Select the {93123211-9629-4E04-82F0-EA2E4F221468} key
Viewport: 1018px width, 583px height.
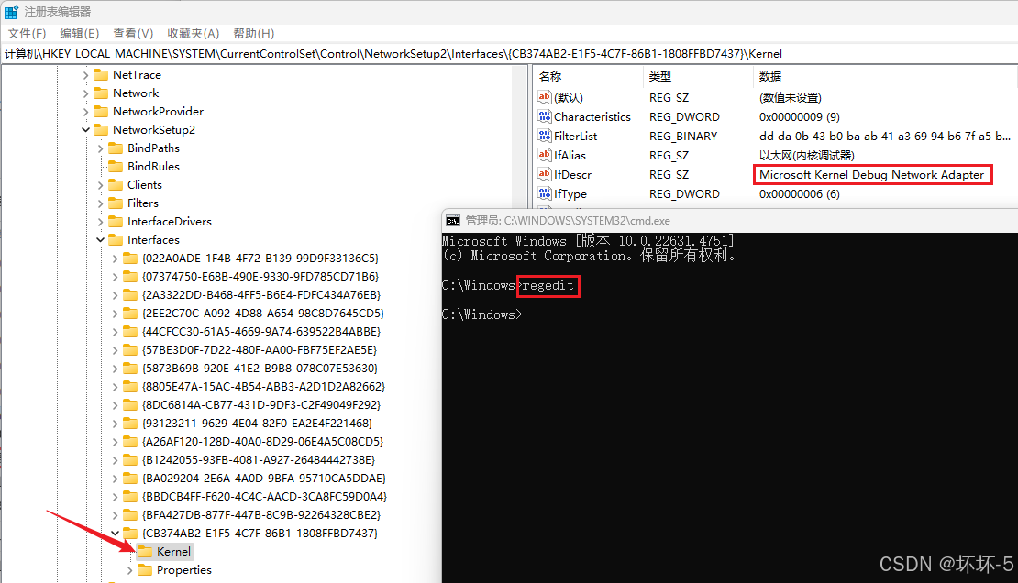[257, 423]
